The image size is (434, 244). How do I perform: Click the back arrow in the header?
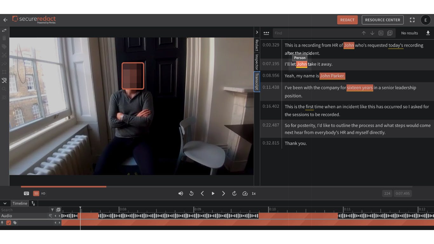(5, 20)
